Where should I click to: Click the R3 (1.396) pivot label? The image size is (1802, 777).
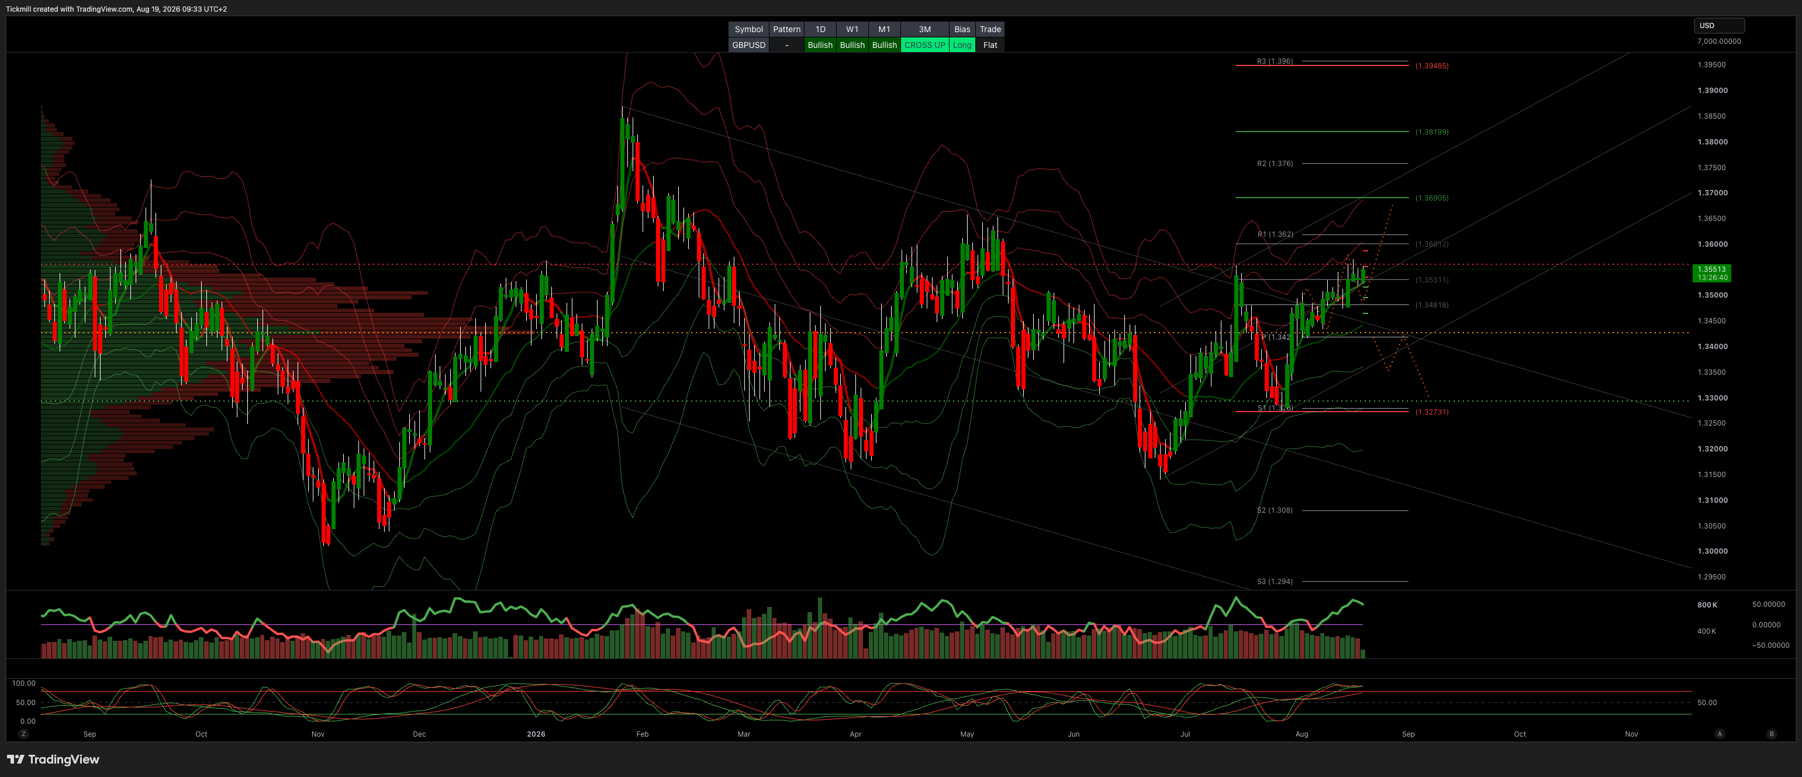(x=1275, y=61)
